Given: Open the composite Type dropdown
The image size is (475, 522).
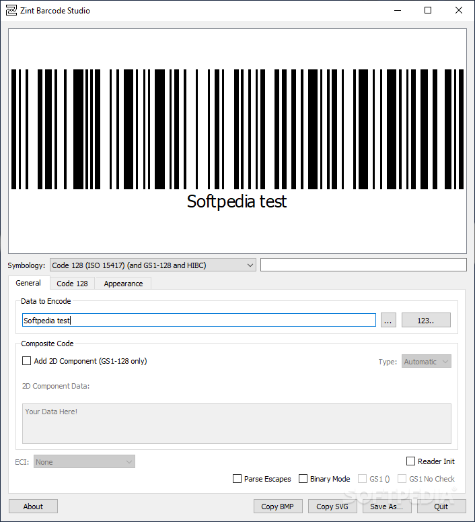Looking at the screenshot, I should tap(426, 362).
